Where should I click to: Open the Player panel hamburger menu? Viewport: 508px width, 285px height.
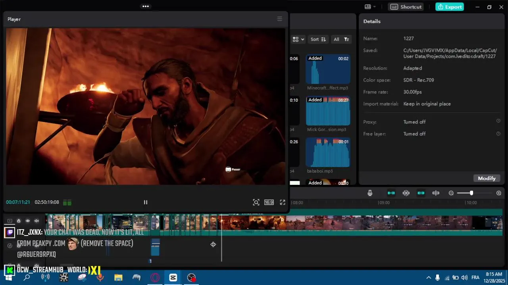pos(280,19)
